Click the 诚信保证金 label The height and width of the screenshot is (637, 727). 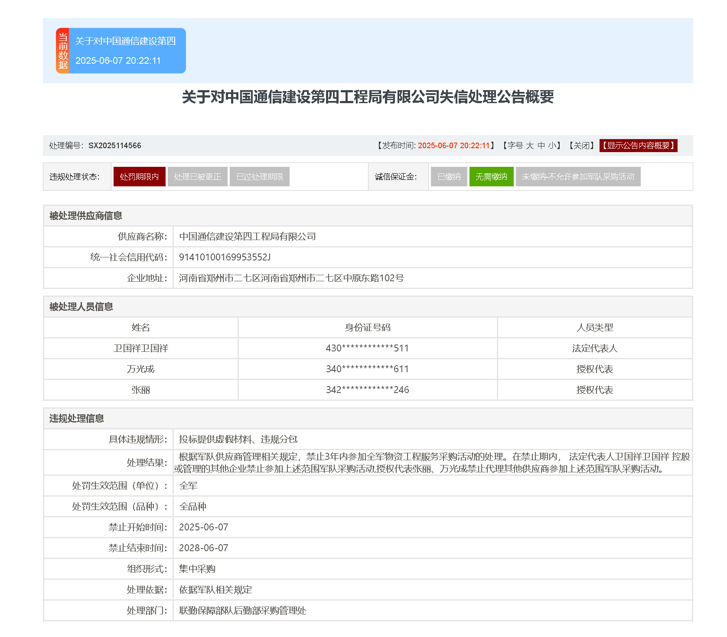click(x=396, y=177)
